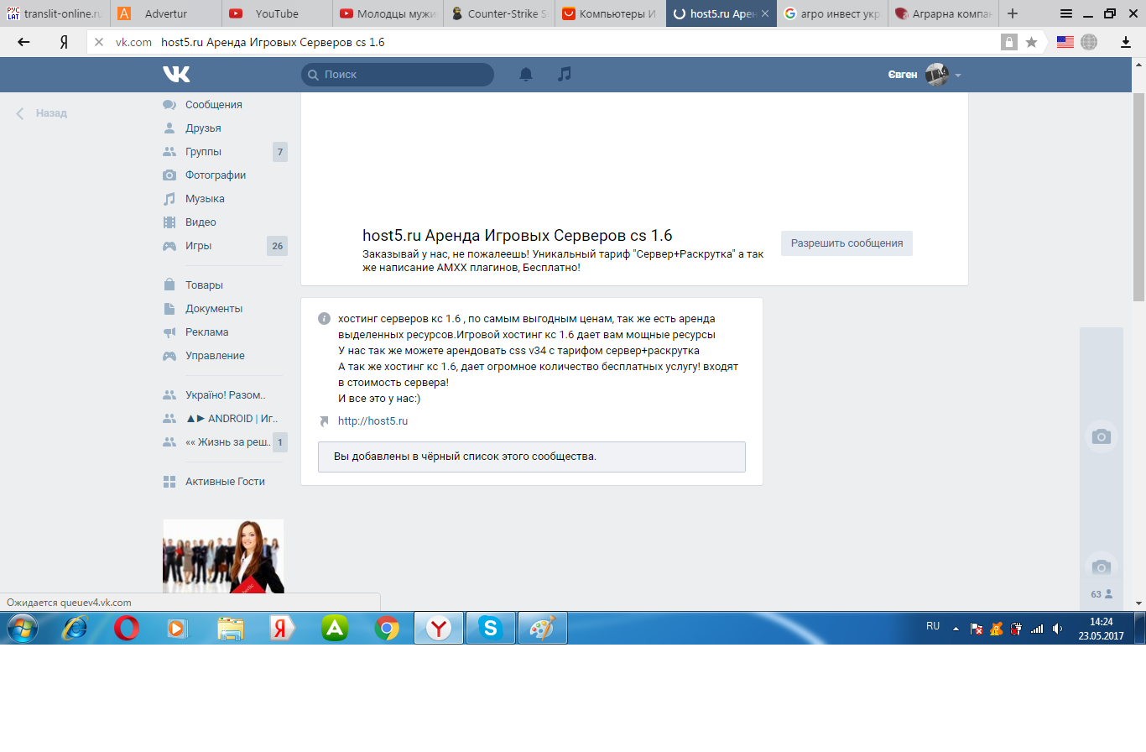Open Paint from the taskbar
Screen dimensions: 1146x752
543,628
